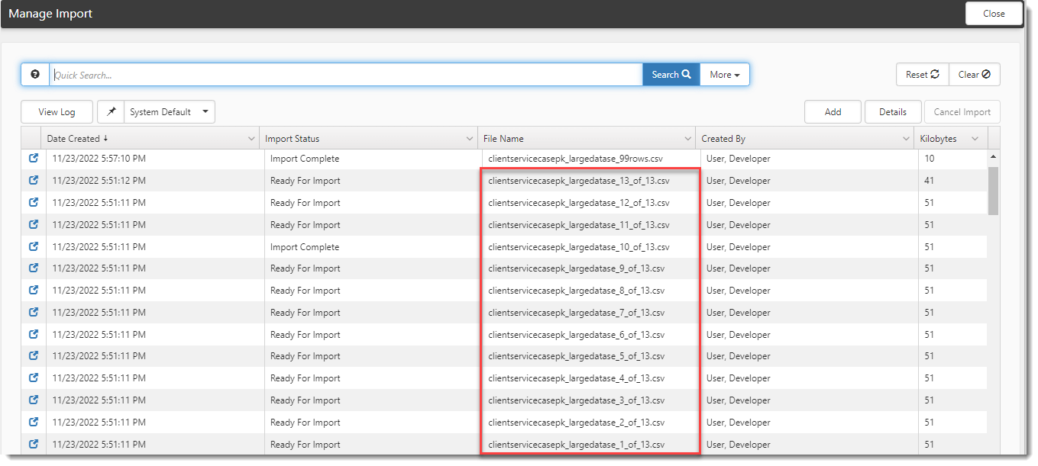Click the pin icon next to System Default

[111, 112]
